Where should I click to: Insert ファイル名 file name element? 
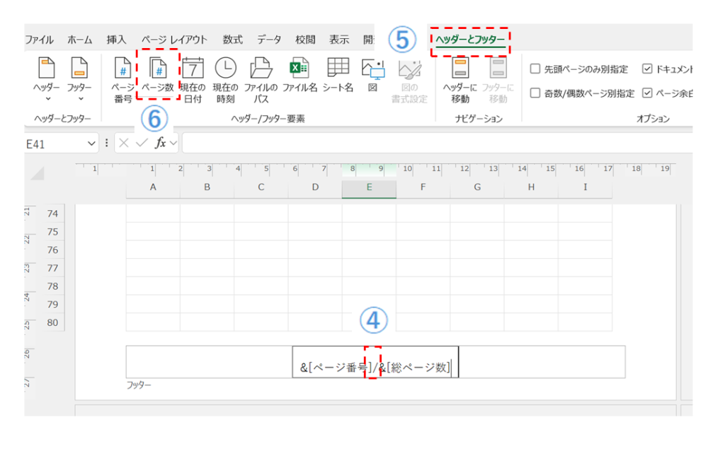click(299, 76)
